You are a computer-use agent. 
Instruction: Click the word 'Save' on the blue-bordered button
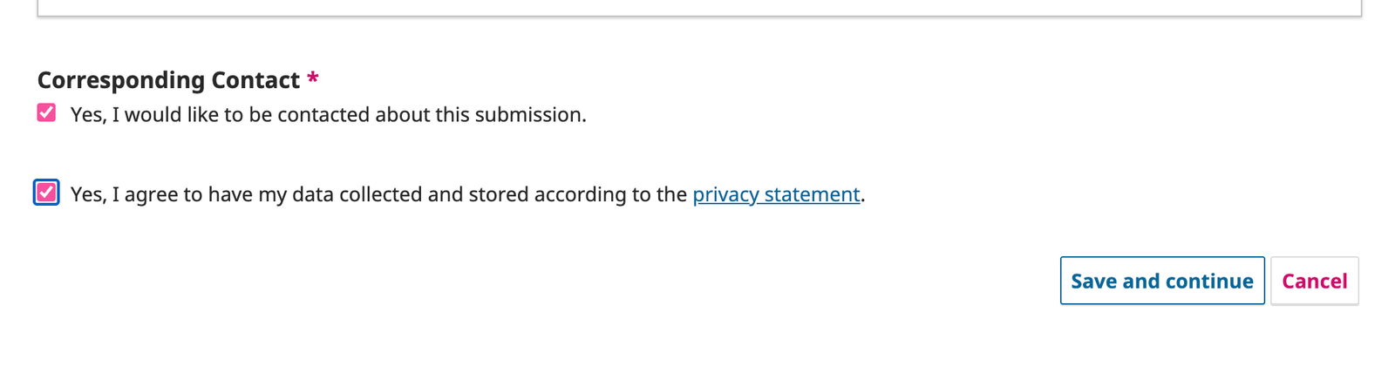[1093, 281]
